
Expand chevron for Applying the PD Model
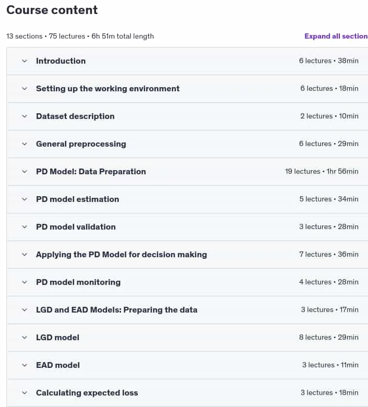pyautogui.click(x=25, y=255)
